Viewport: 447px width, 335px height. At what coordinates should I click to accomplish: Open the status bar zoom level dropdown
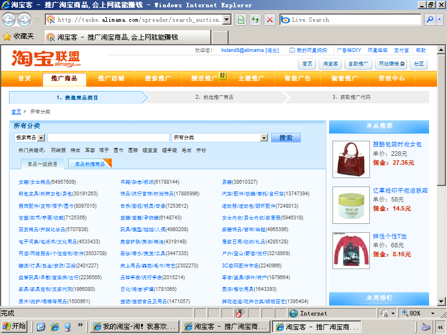(x=432, y=313)
